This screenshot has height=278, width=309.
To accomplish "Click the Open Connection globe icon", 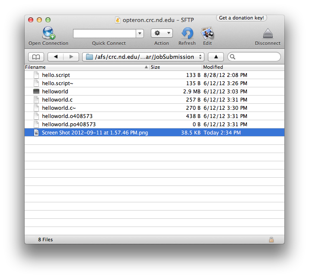I will pyautogui.click(x=48, y=33).
